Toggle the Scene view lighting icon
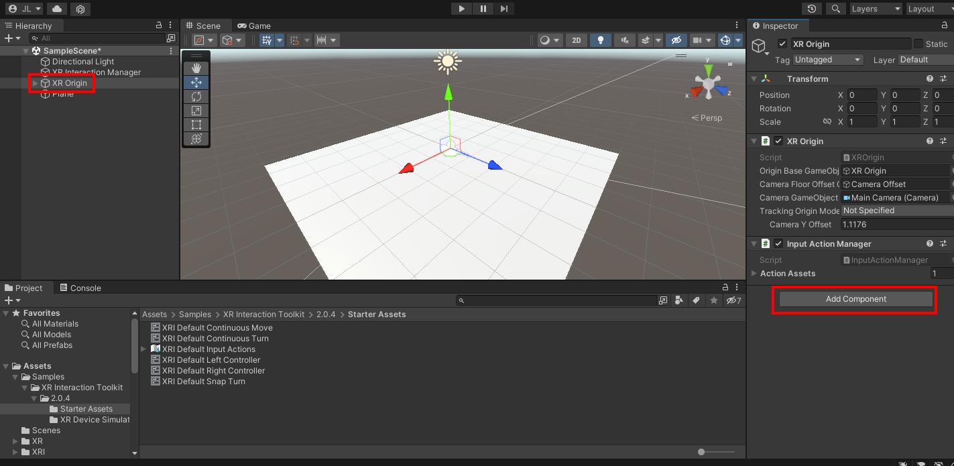 601,40
